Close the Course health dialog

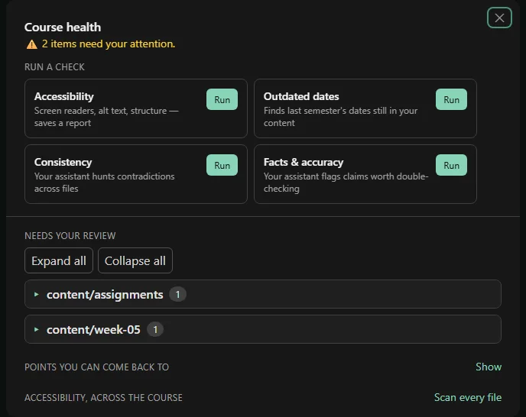point(499,18)
